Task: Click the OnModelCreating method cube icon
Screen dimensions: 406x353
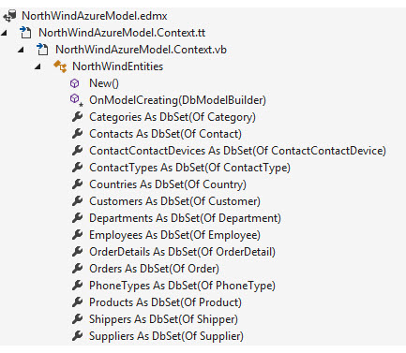Action: click(x=76, y=100)
